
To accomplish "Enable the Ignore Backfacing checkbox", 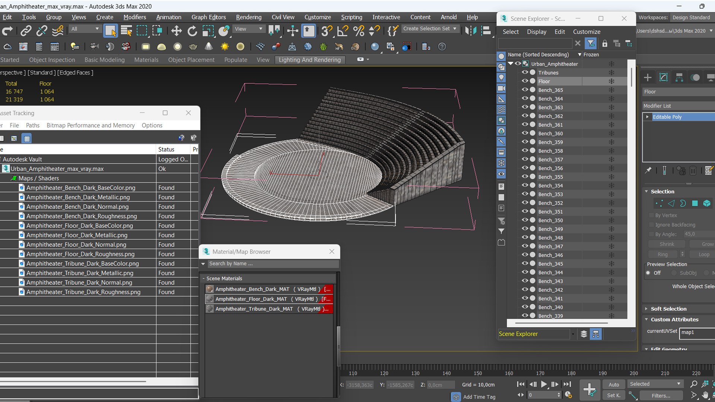I will 652,225.
